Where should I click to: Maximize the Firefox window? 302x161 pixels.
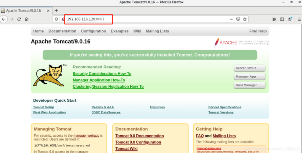click(x=291, y=2)
